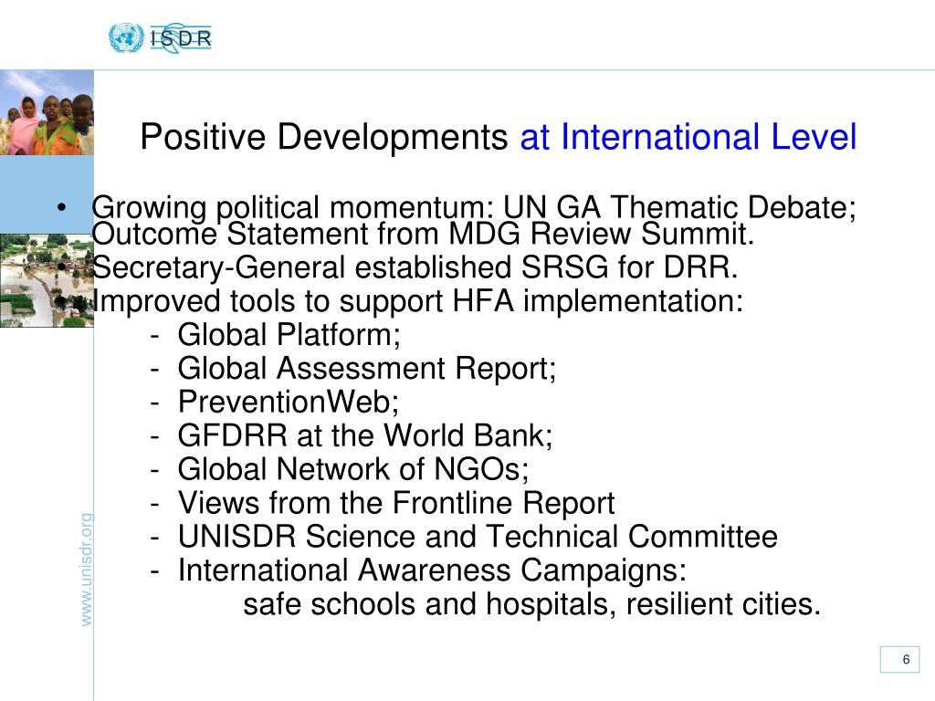Click the line 'Growing political momentum: UN GA Thematic Debate;'
The height and width of the screenshot is (701, 935).
474,208
